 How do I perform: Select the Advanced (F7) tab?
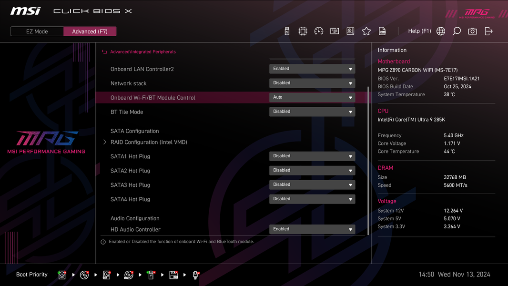click(x=90, y=31)
